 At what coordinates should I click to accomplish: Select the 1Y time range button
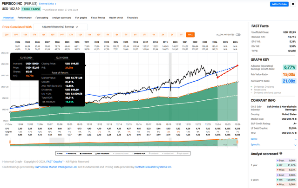pyautogui.click(x=181, y=35)
